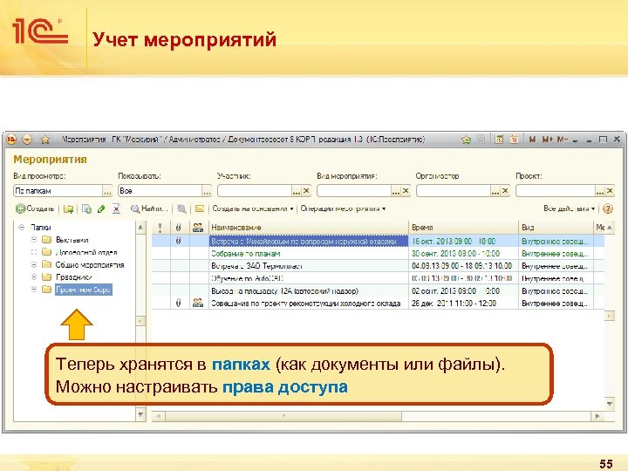This screenshot has height=471, width=628.
Task: Open selection for Показывать field
Action: pos(207,191)
